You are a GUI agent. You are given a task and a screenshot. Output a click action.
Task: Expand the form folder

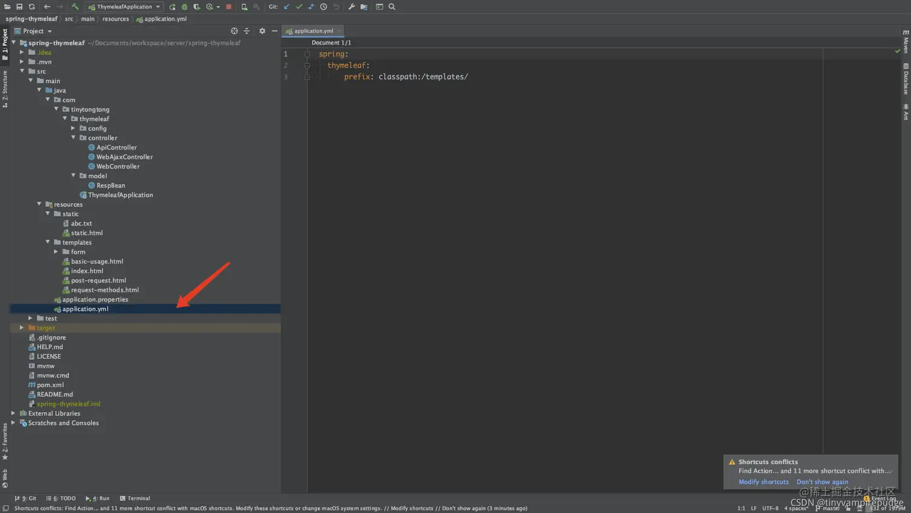click(x=57, y=251)
